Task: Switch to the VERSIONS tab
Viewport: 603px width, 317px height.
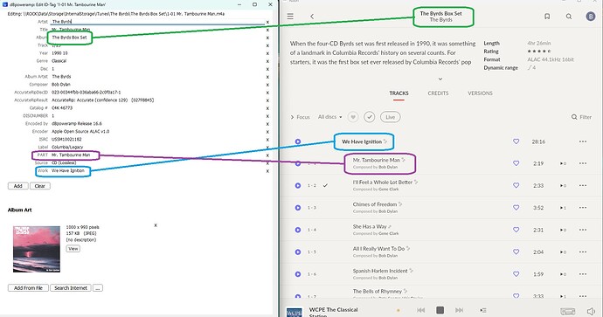Action: pos(480,93)
